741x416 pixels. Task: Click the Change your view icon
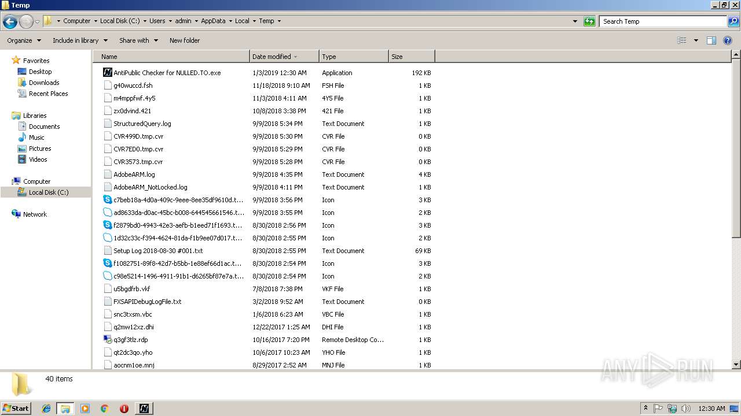click(x=682, y=40)
